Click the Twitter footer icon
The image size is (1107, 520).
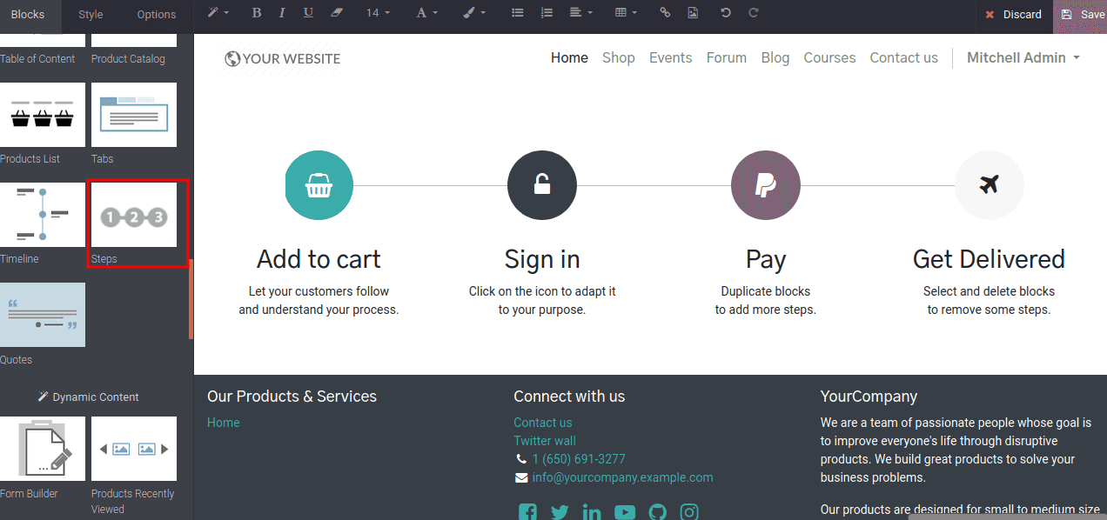[560, 512]
